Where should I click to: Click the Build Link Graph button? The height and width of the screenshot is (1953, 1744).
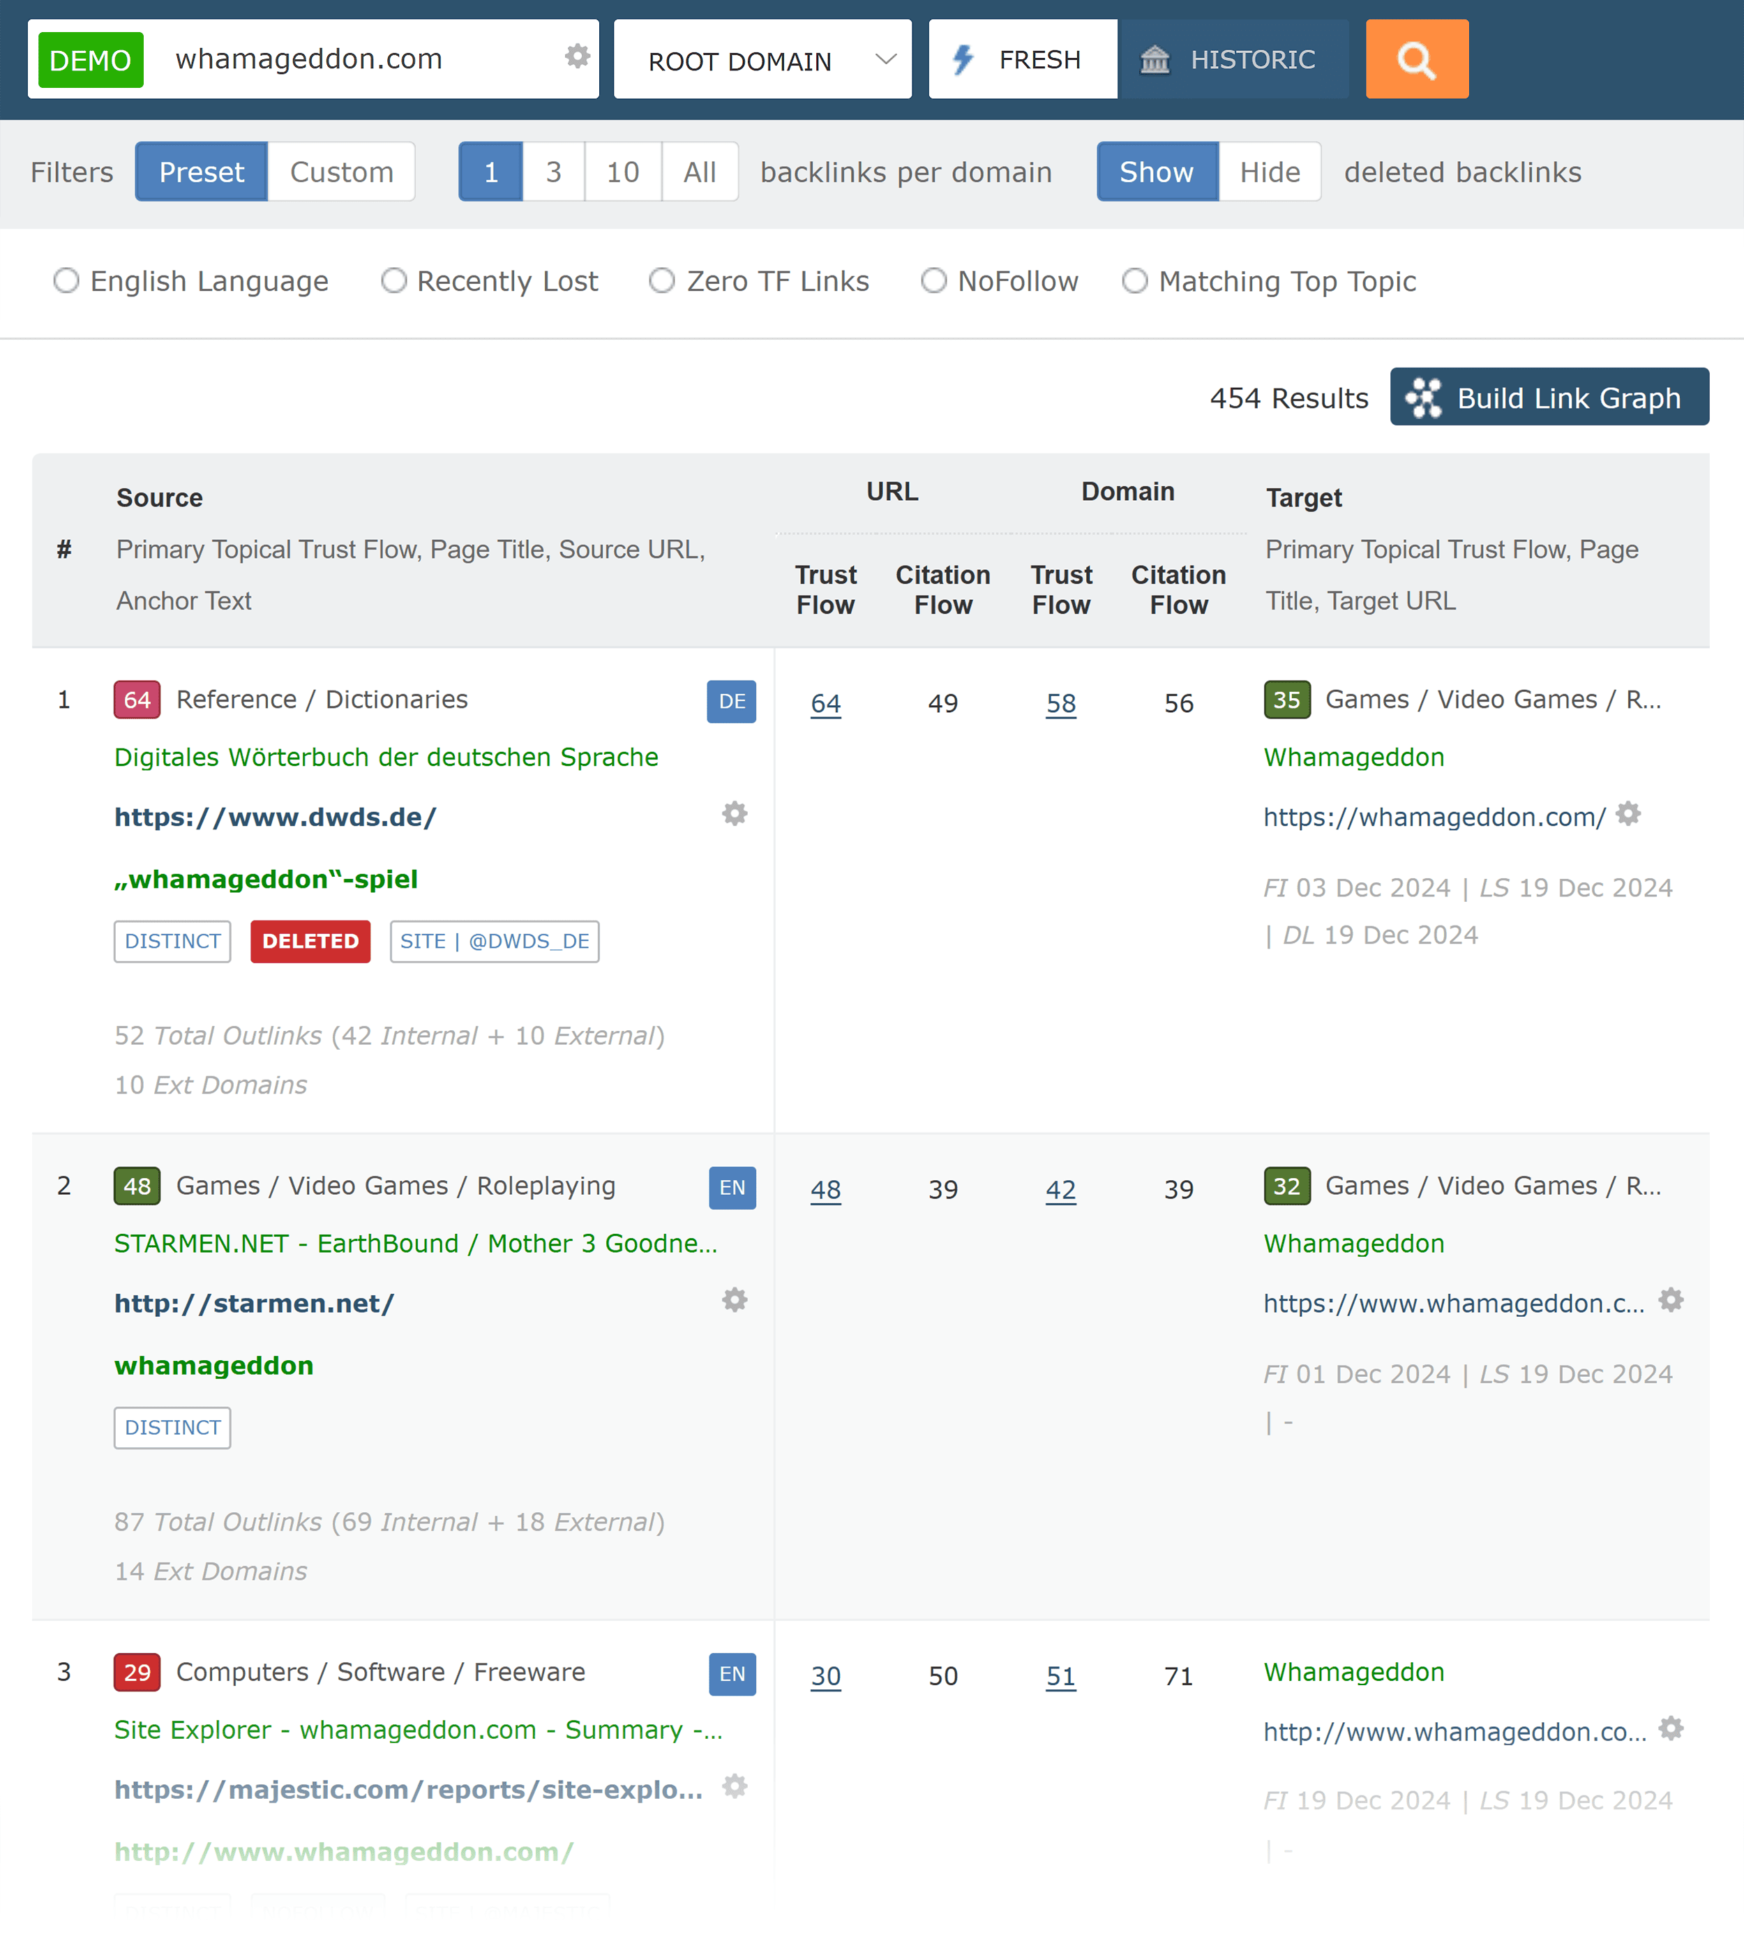click(1549, 397)
